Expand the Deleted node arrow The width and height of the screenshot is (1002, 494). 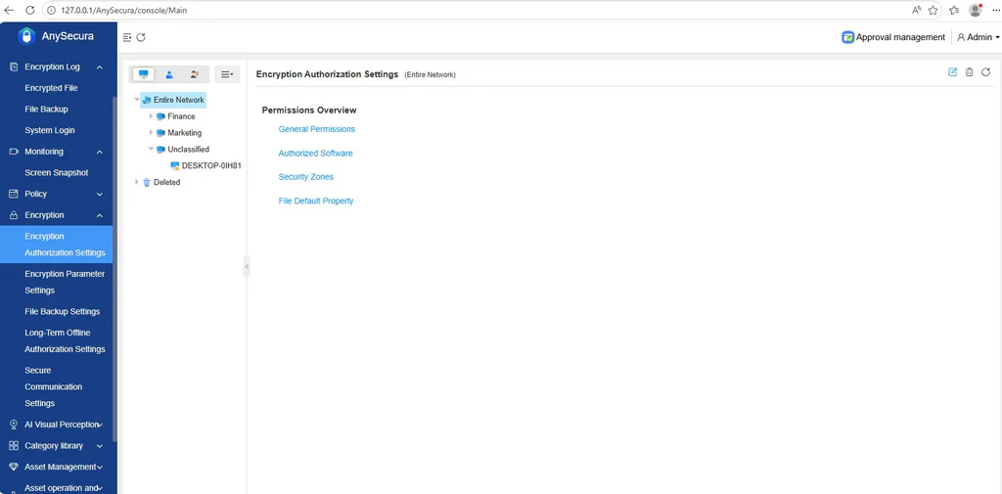coord(137,182)
